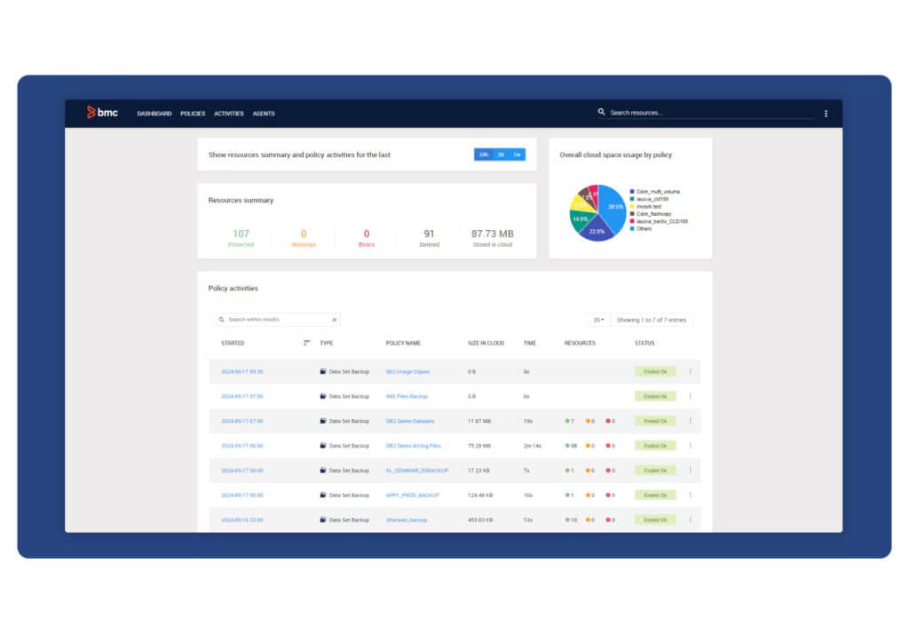Open row actions menu for DB2 Image Copies
Viewport: 909px width, 635px height.
click(x=690, y=372)
